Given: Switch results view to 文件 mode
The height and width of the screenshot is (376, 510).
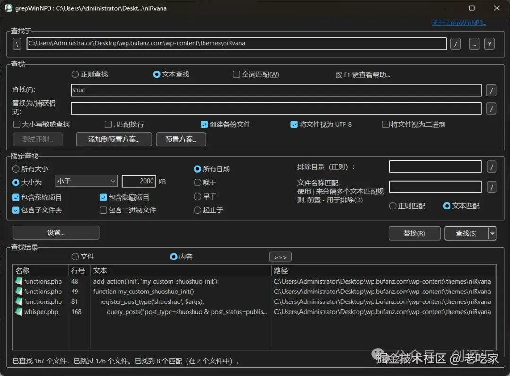Looking at the screenshot, I should coord(75,257).
